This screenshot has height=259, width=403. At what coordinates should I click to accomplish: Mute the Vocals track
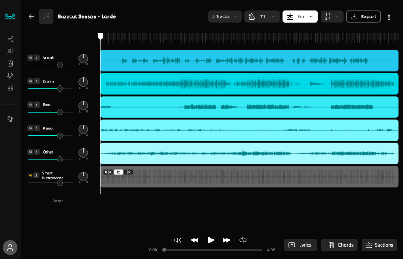(x=30, y=58)
